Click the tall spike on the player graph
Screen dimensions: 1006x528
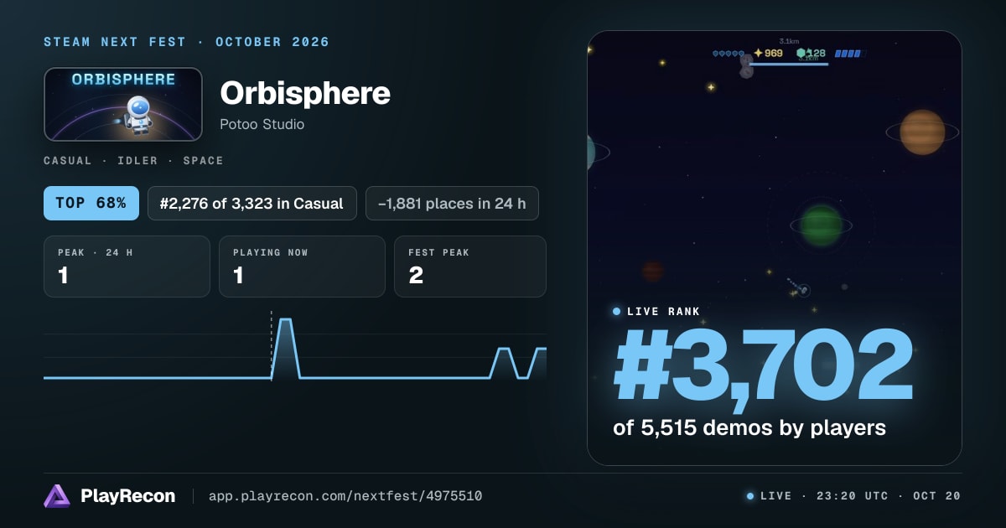[285, 348]
